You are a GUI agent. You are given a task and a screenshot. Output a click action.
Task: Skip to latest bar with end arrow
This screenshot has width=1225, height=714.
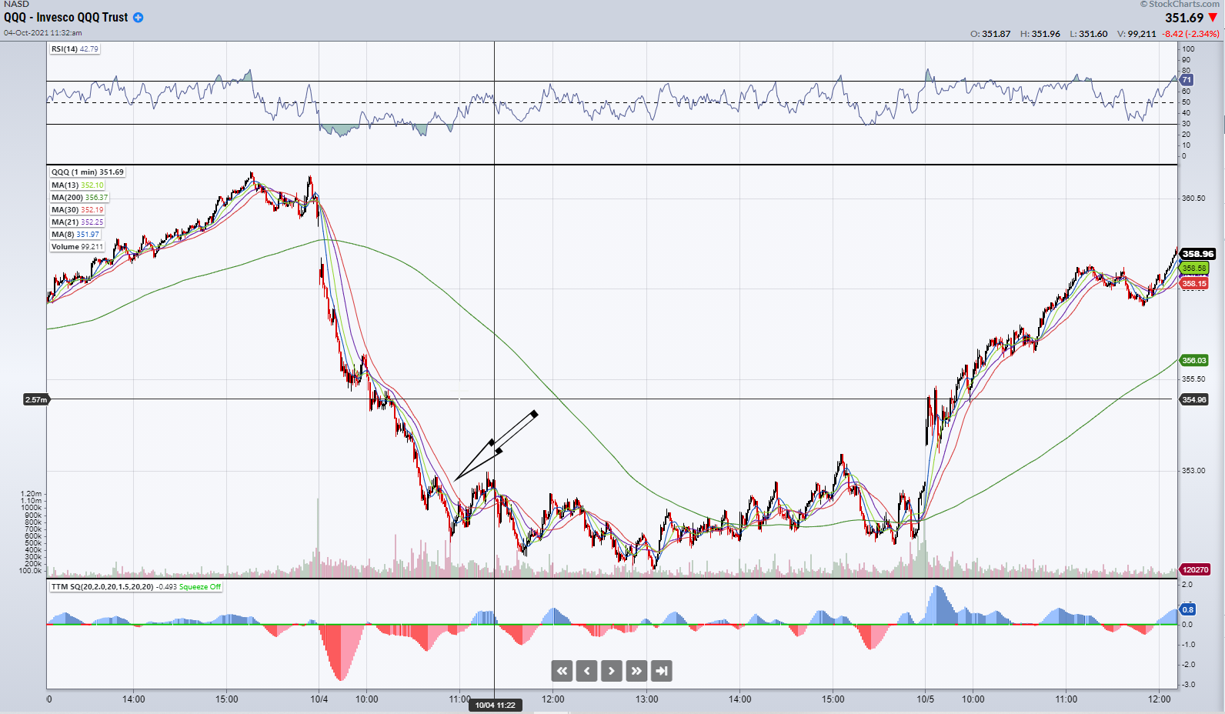click(662, 671)
